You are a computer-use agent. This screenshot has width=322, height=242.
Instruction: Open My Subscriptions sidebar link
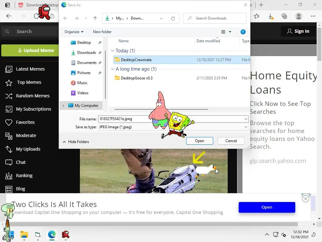click(28, 109)
